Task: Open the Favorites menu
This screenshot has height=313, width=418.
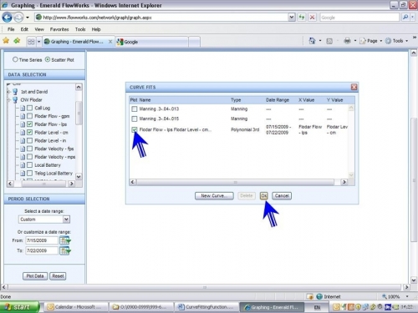Action: coord(59,29)
